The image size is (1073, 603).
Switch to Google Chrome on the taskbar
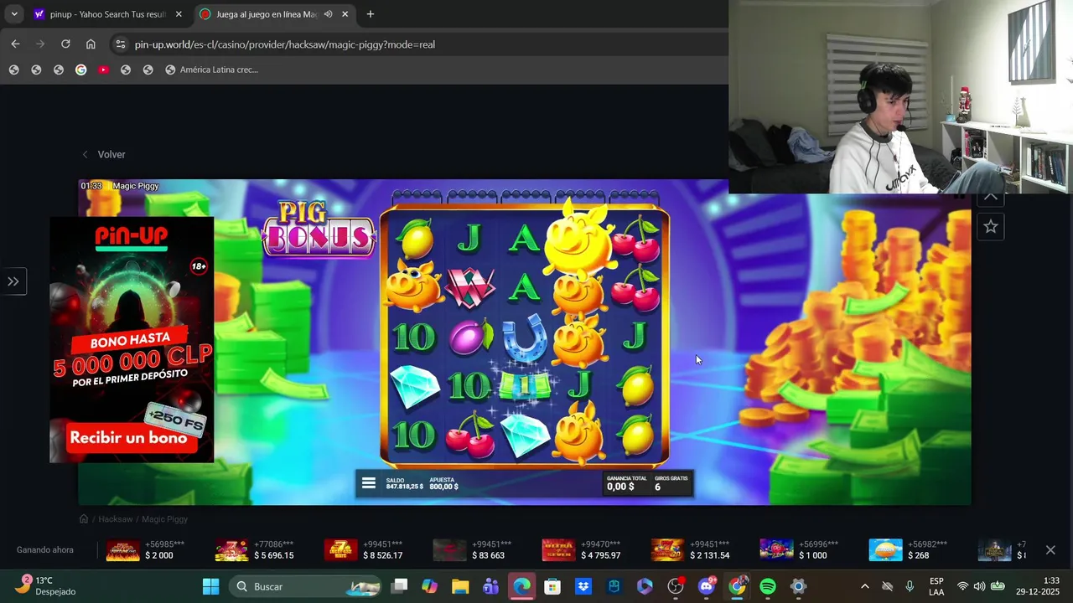[x=737, y=586]
